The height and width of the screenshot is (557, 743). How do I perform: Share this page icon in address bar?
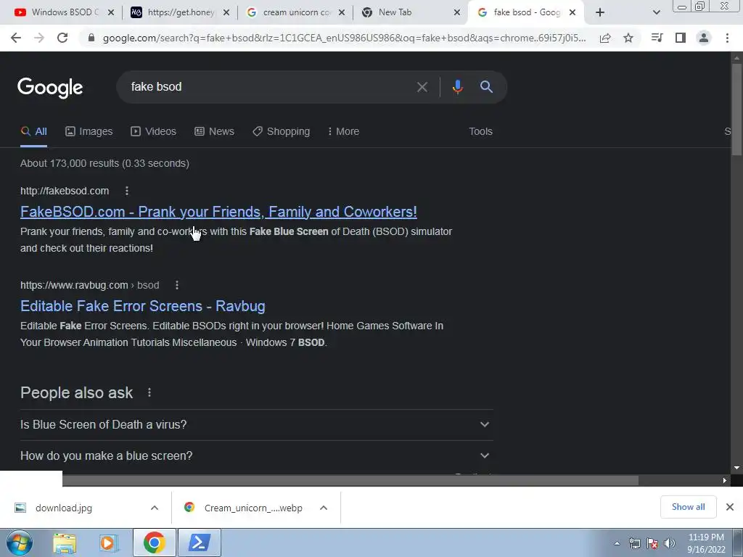coord(605,38)
